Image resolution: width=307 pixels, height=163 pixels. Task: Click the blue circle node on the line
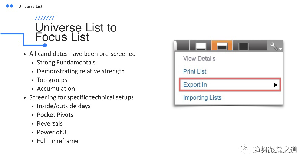tap(44, 46)
